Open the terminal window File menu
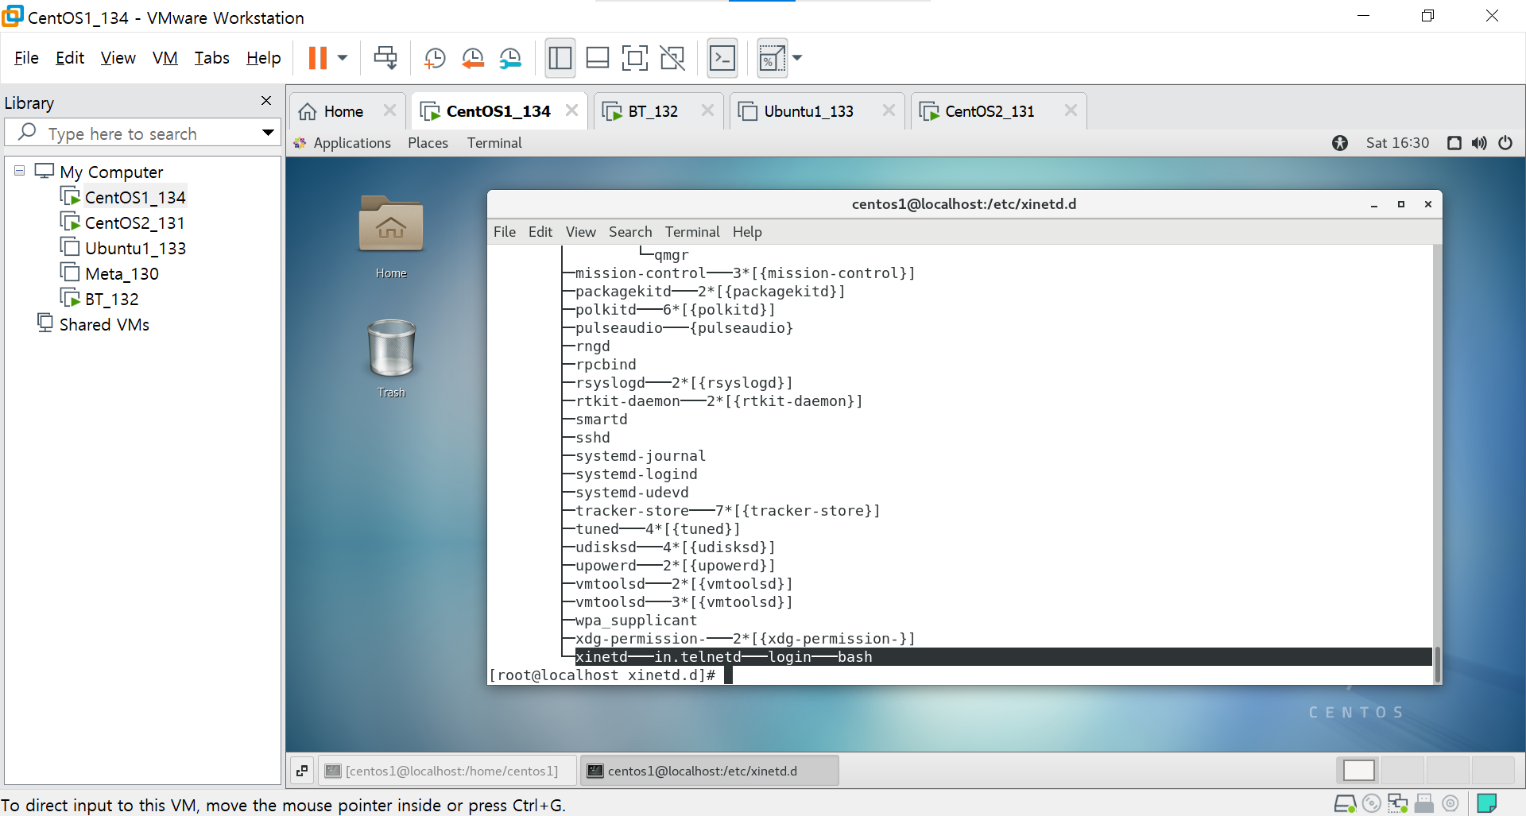Screen dimensions: 1526x816 click(505, 232)
